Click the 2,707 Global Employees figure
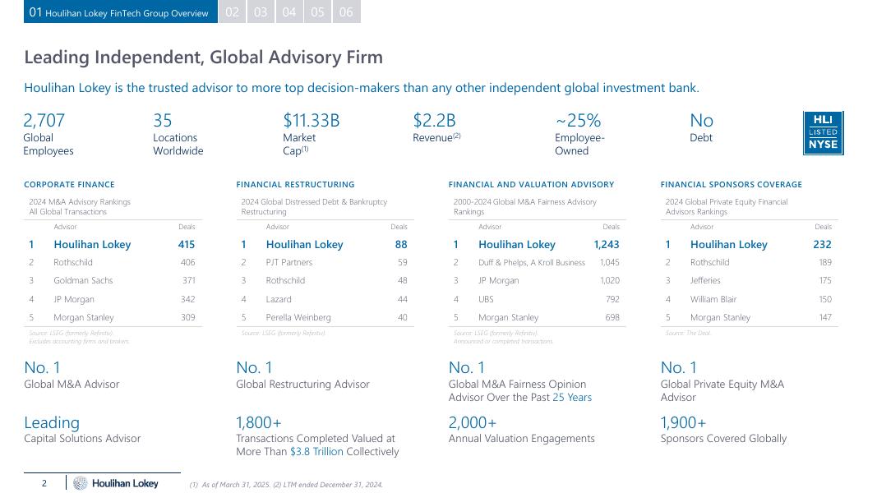Screen dimensions: 877x493 pyautogui.click(x=44, y=121)
